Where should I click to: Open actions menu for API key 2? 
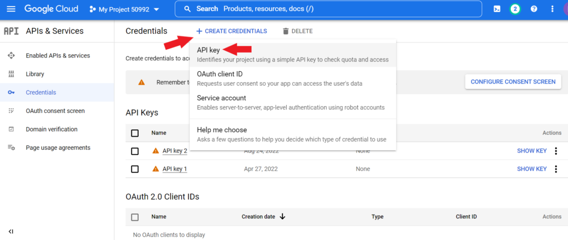556,151
